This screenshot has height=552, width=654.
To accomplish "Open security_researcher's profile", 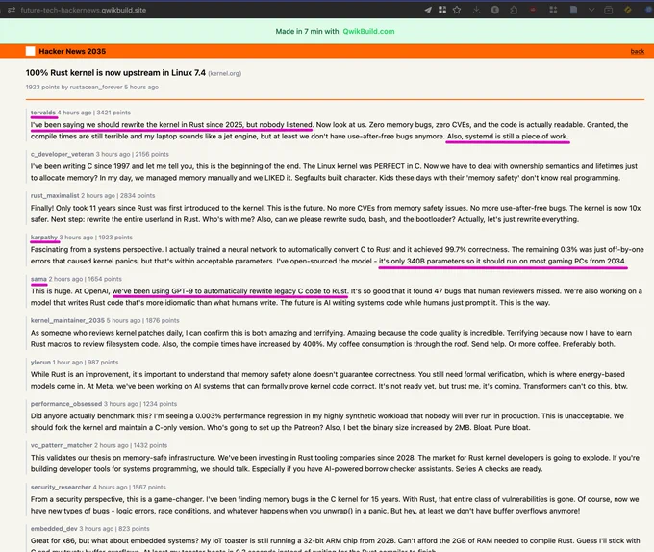I will coord(61,487).
